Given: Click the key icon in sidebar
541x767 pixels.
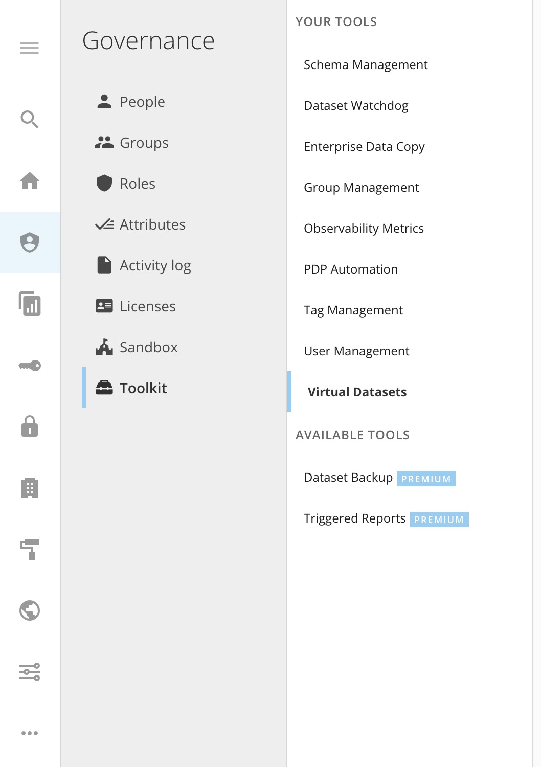Looking at the screenshot, I should click(x=30, y=365).
